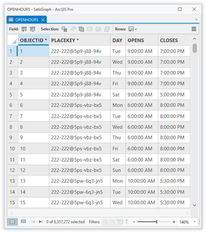This screenshot has height=233, width=206.
Task: Click the DAY column header
Action: tap(118, 40)
